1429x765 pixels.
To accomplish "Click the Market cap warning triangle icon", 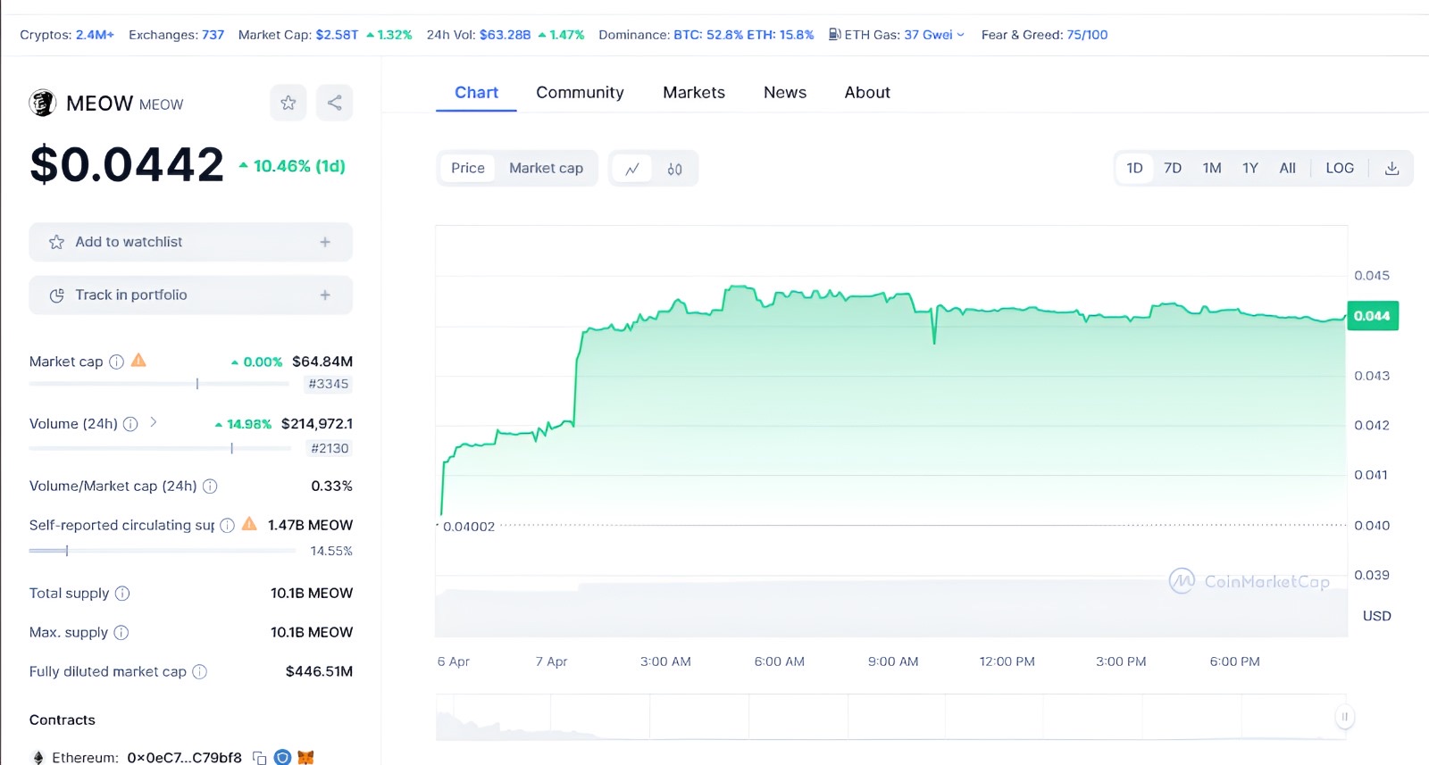I will (138, 361).
